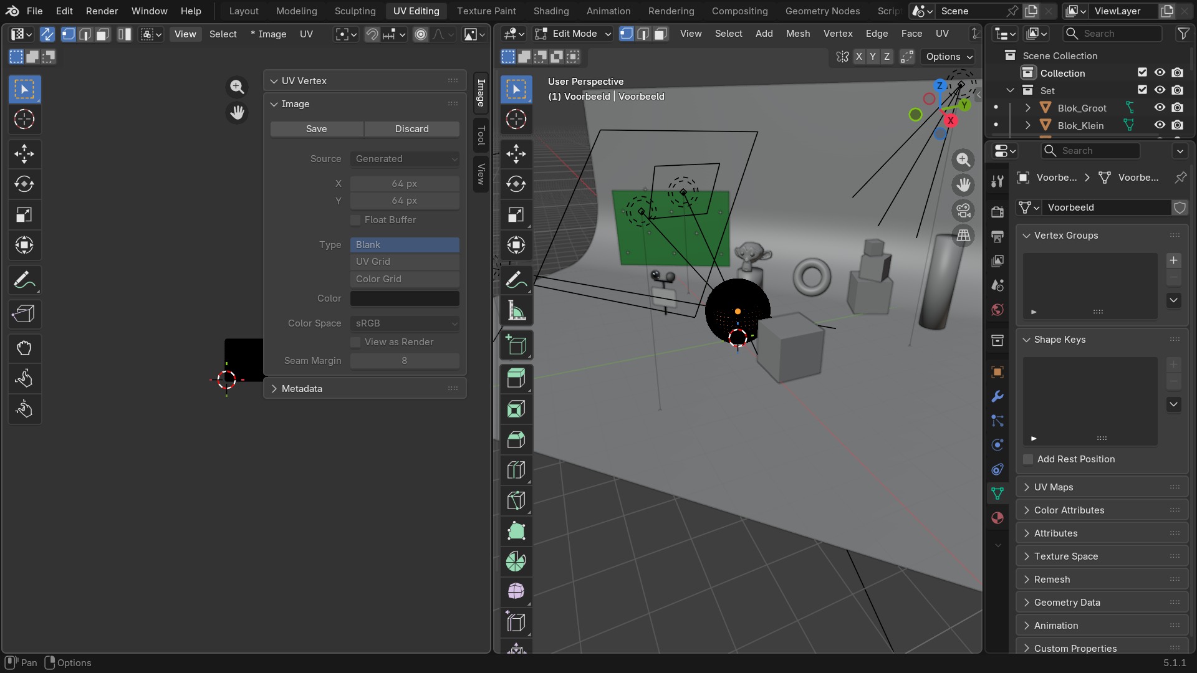Select the UV editor Scale tool
Image resolution: width=1197 pixels, height=673 pixels.
point(24,215)
